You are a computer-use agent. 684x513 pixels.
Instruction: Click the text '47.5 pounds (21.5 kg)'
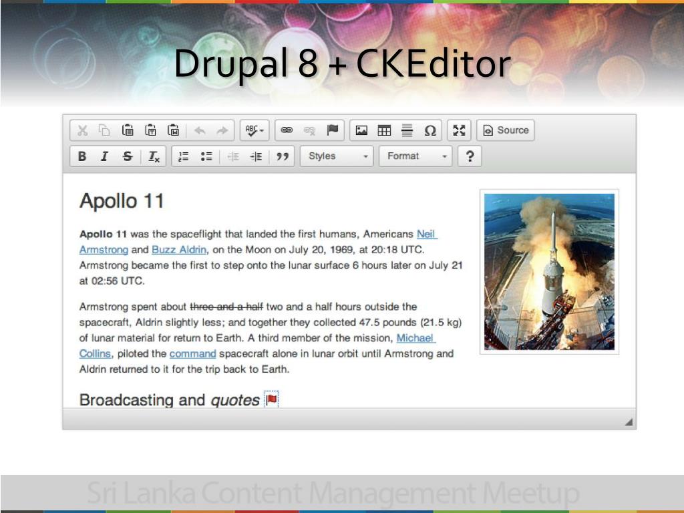[x=410, y=323]
